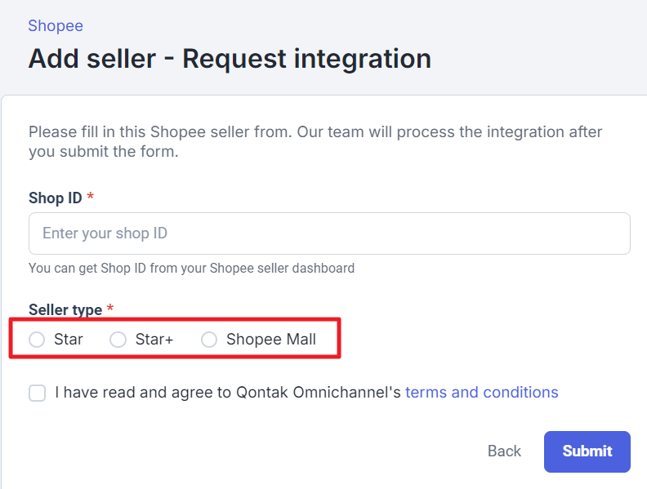
Task: Pick the Shopee Mall radio button
Action: point(209,340)
